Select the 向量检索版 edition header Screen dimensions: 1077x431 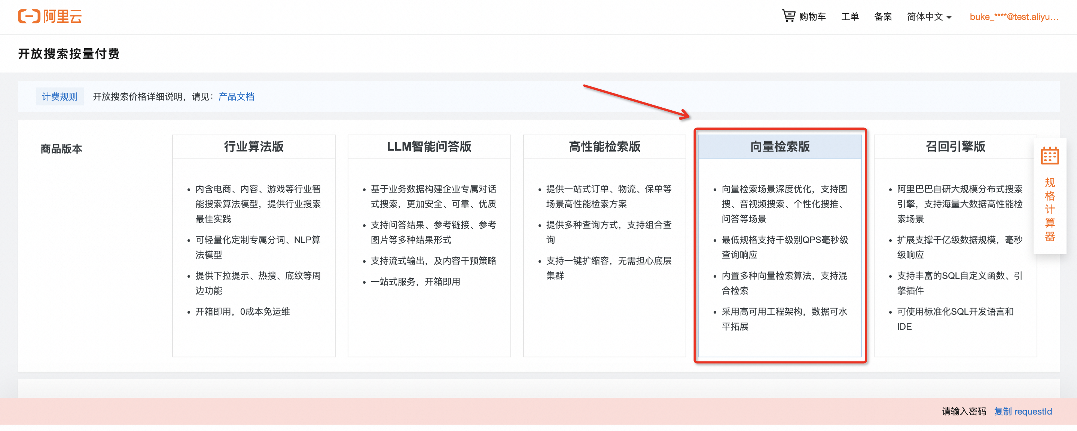click(780, 147)
